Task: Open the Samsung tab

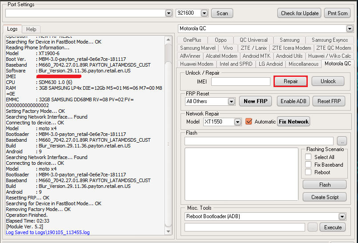Action: click(x=290, y=40)
